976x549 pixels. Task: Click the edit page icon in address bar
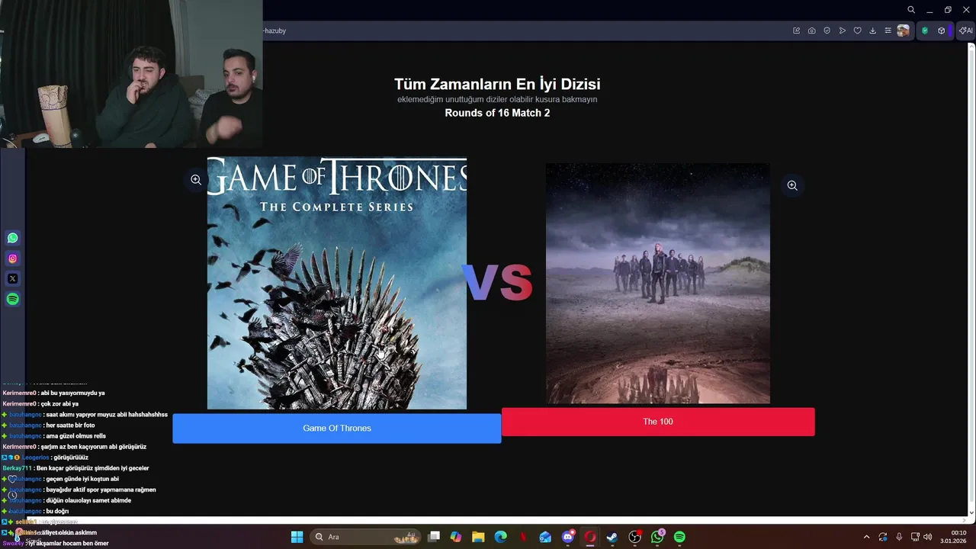click(797, 30)
